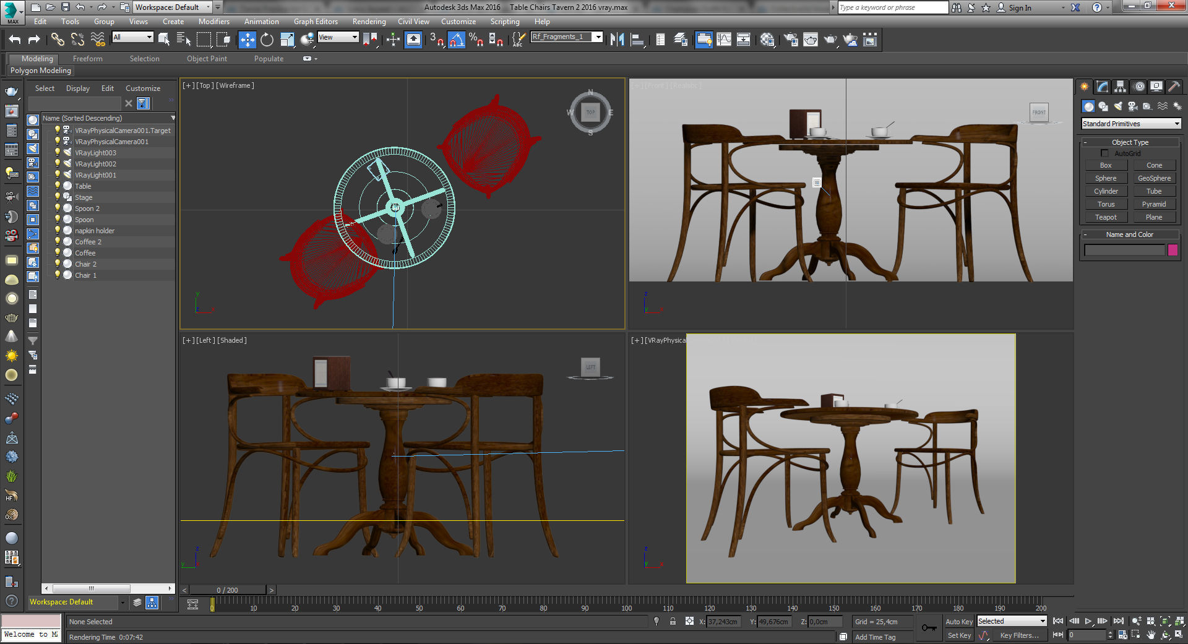Open the Curve Editor icon
The width and height of the screenshot is (1188, 644).
click(x=724, y=40)
